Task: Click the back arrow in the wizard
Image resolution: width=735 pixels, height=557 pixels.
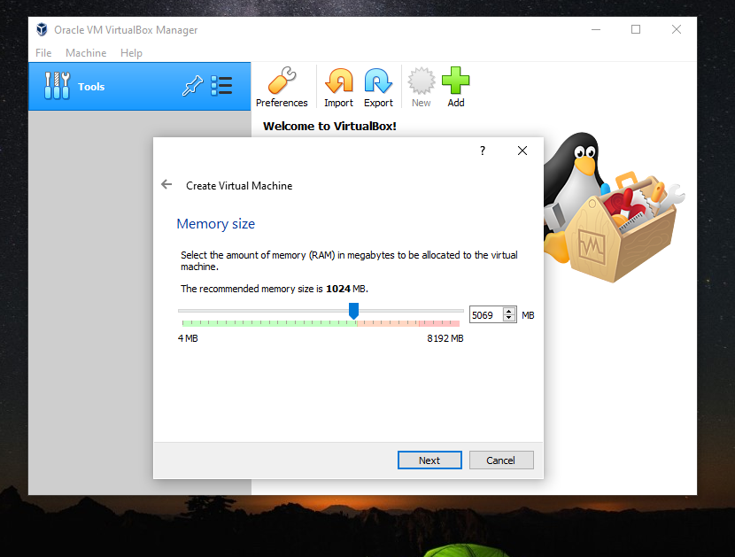Action: coord(166,184)
